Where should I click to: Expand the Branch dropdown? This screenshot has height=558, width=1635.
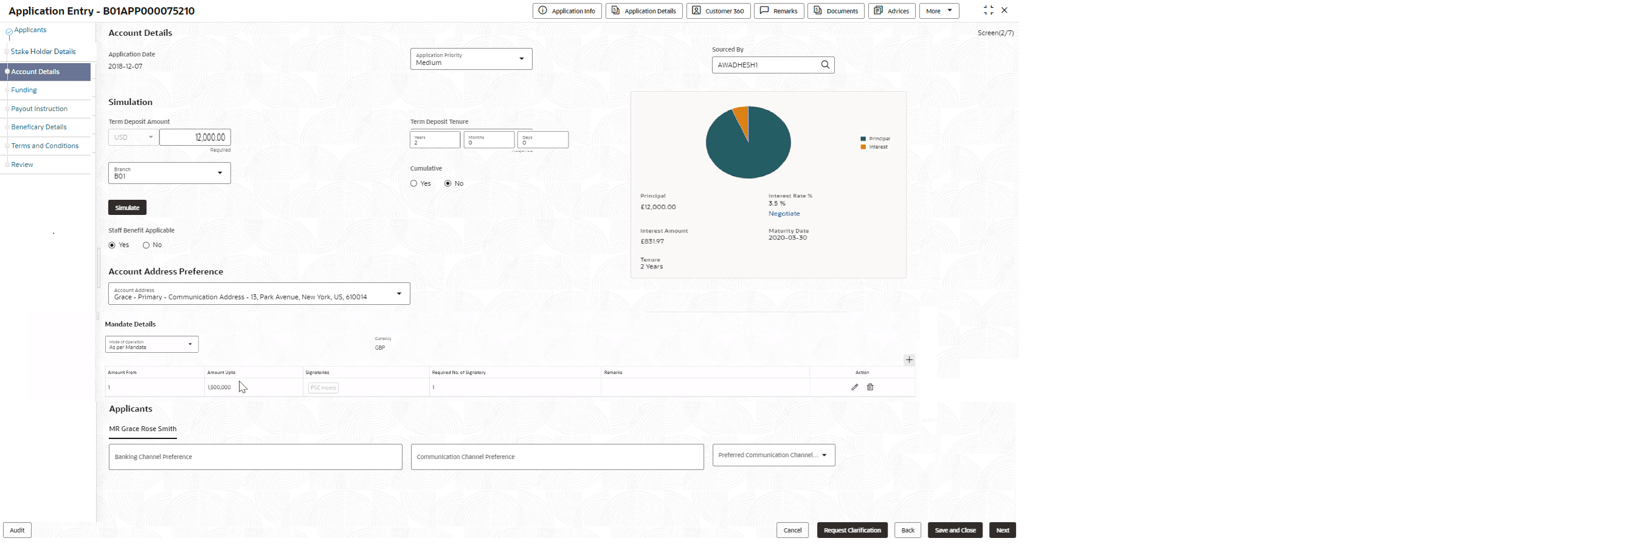pos(170,173)
